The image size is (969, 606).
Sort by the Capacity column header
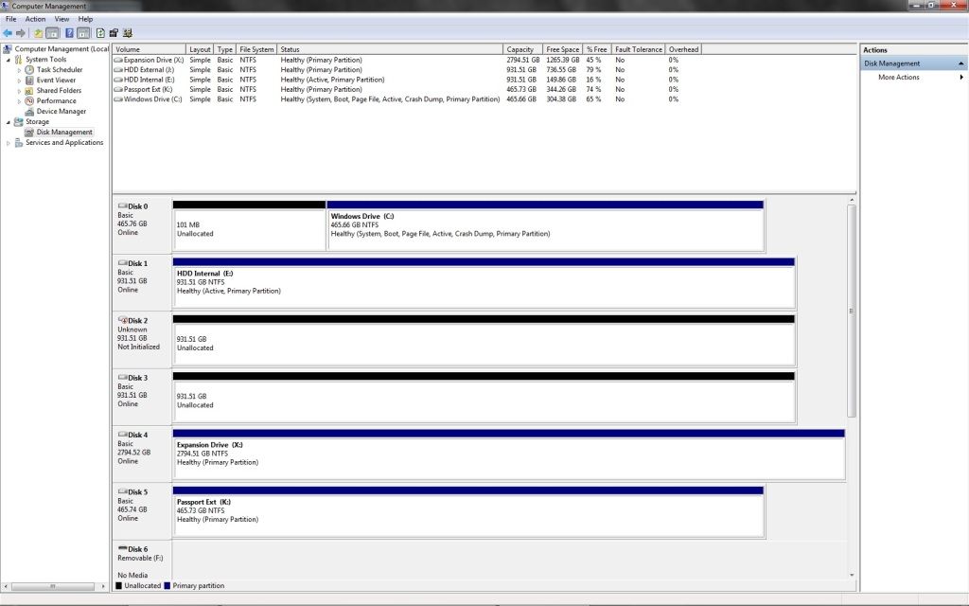(522, 49)
